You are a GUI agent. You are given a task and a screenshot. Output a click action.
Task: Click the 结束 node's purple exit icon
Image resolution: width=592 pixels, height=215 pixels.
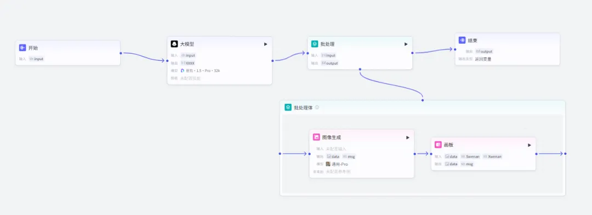click(x=462, y=40)
